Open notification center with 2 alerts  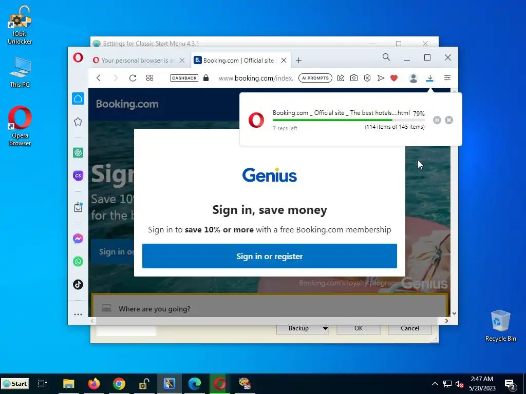click(510, 384)
